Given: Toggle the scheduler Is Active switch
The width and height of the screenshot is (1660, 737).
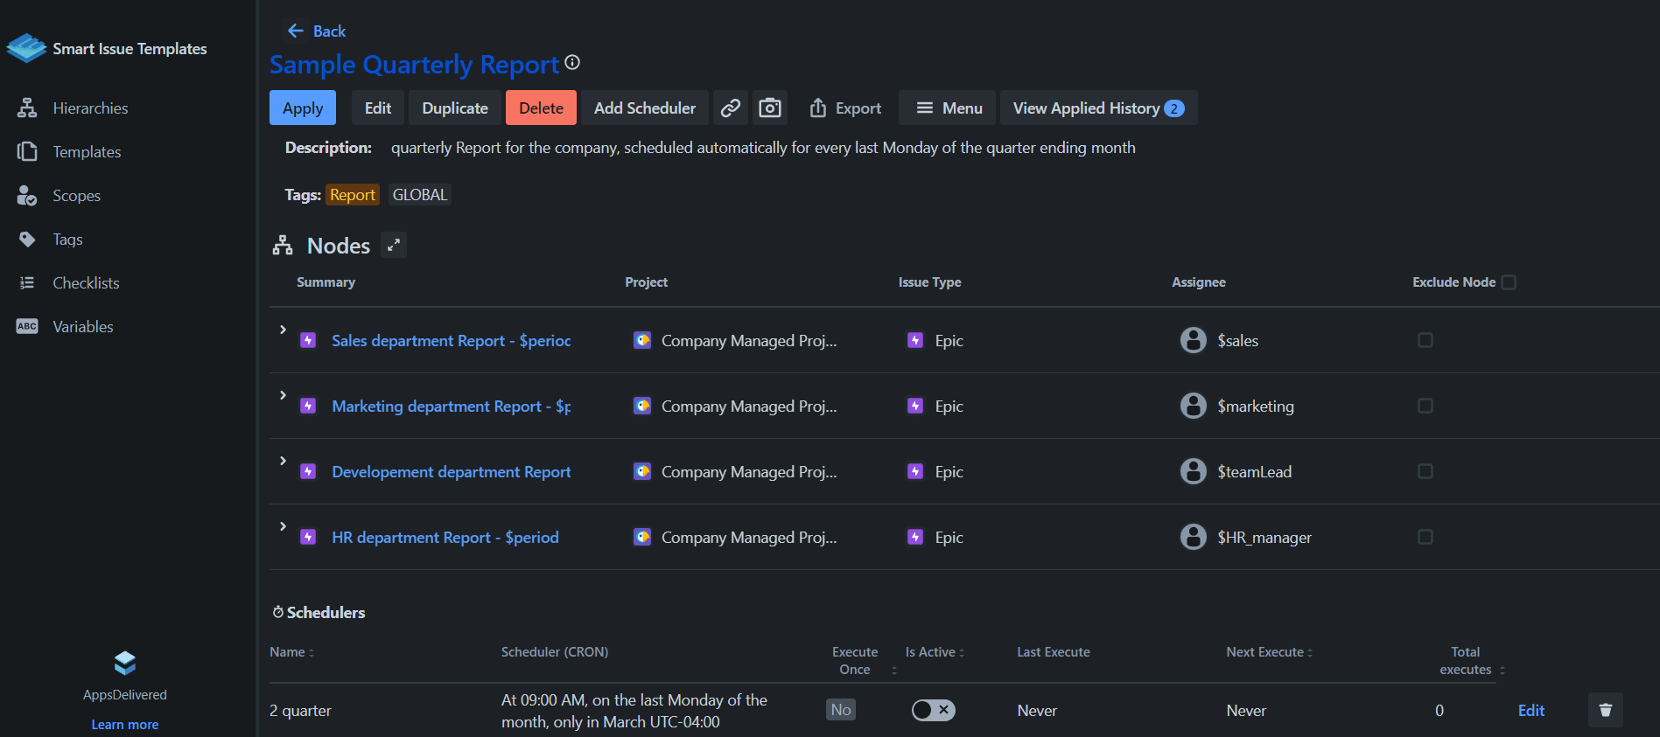Looking at the screenshot, I should click(933, 710).
